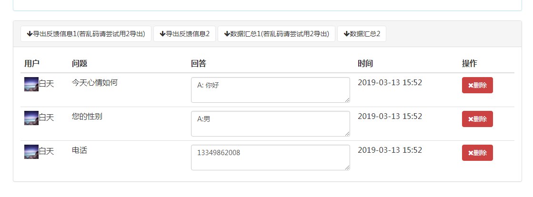Click the avatar in the 今天心情如何 row

tap(31, 84)
